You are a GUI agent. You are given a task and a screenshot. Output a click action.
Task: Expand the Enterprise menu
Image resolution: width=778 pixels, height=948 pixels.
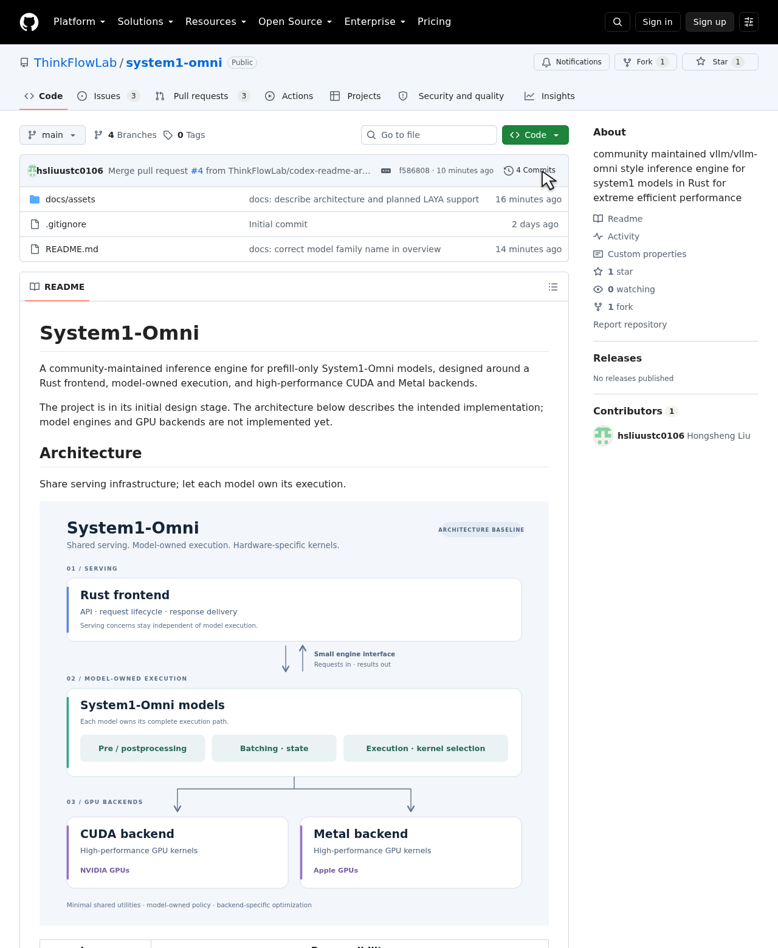[x=374, y=22]
